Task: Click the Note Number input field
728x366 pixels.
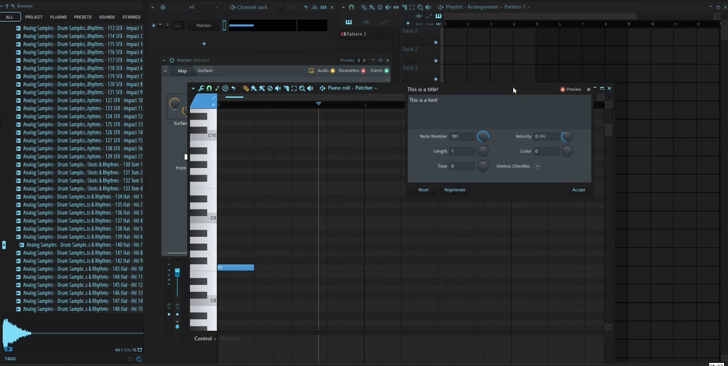Action: click(462, 137)
